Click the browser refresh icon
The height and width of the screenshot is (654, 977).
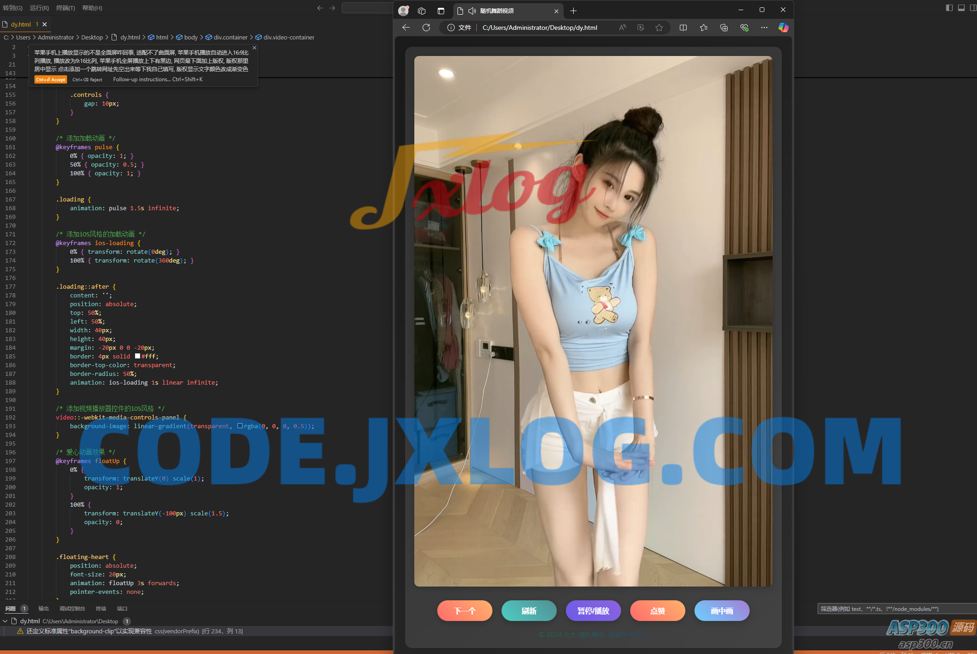coord(426,28)
